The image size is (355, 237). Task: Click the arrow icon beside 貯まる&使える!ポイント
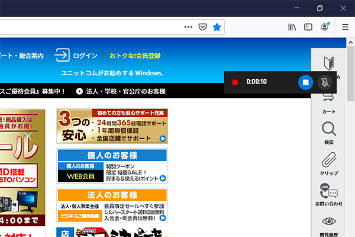163,178
